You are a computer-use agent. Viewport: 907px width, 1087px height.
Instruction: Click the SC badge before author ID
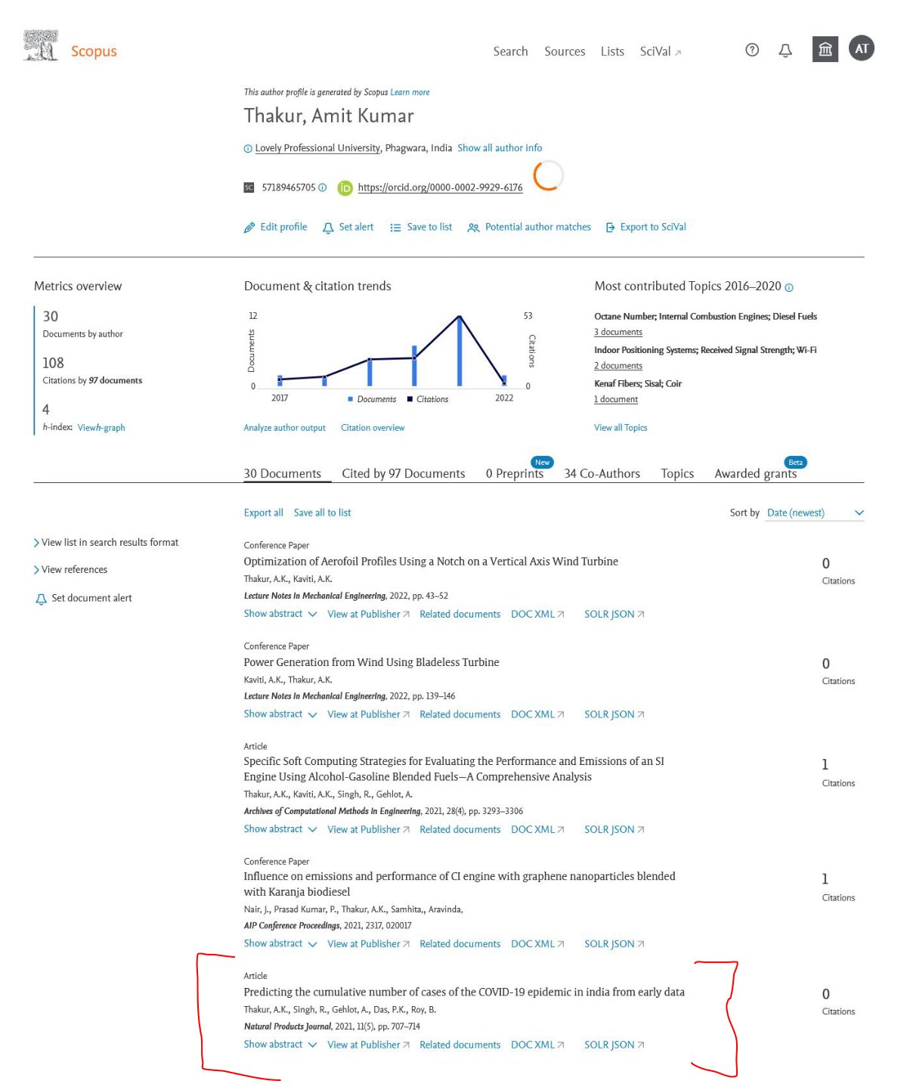(249, 187)
